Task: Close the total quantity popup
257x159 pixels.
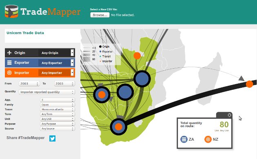Action: pyautogui.click(x=229, y=115)
